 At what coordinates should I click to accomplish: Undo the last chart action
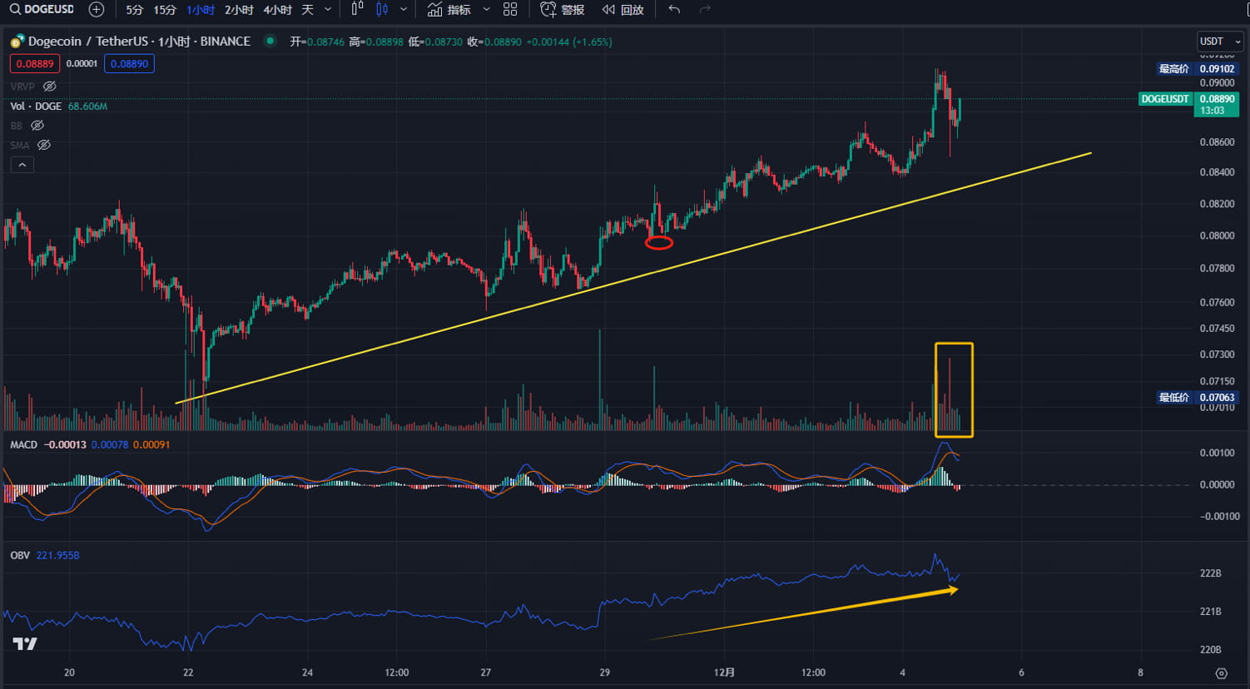(674, 10)
